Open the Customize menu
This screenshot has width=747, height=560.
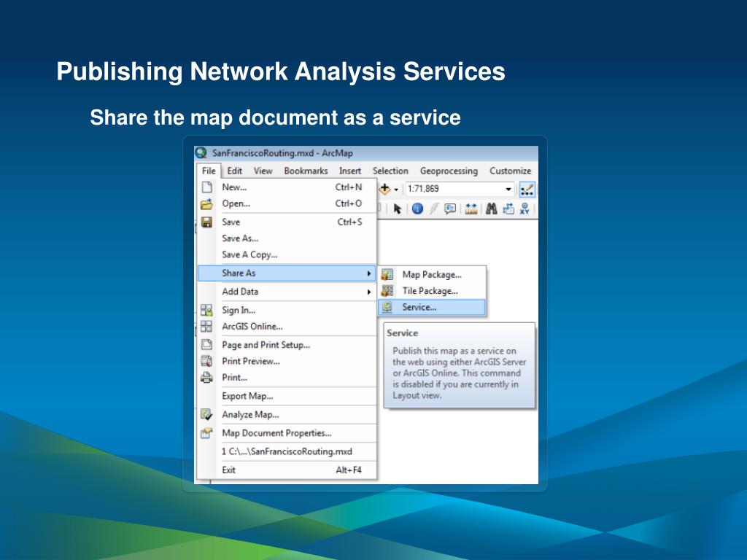coord(510,171)
